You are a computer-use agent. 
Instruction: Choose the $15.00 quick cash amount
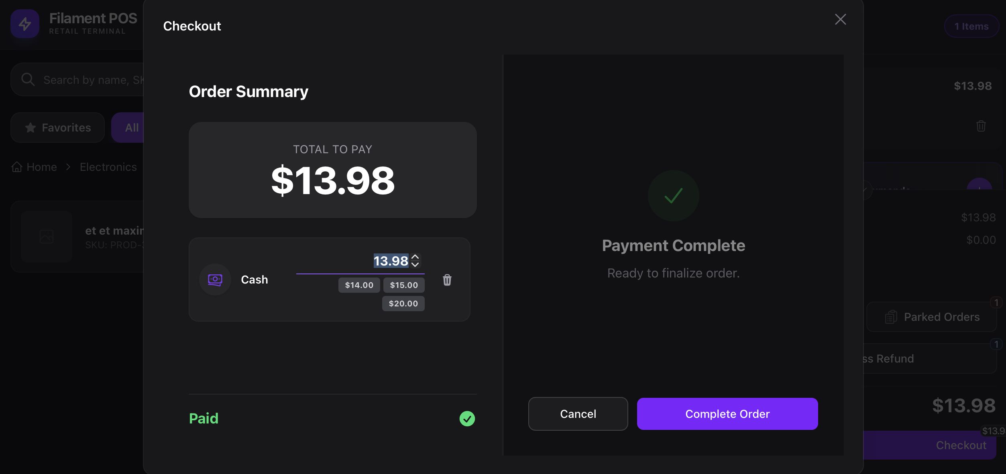tap(404, 285)
